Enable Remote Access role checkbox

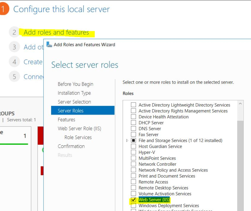[133, 182]
